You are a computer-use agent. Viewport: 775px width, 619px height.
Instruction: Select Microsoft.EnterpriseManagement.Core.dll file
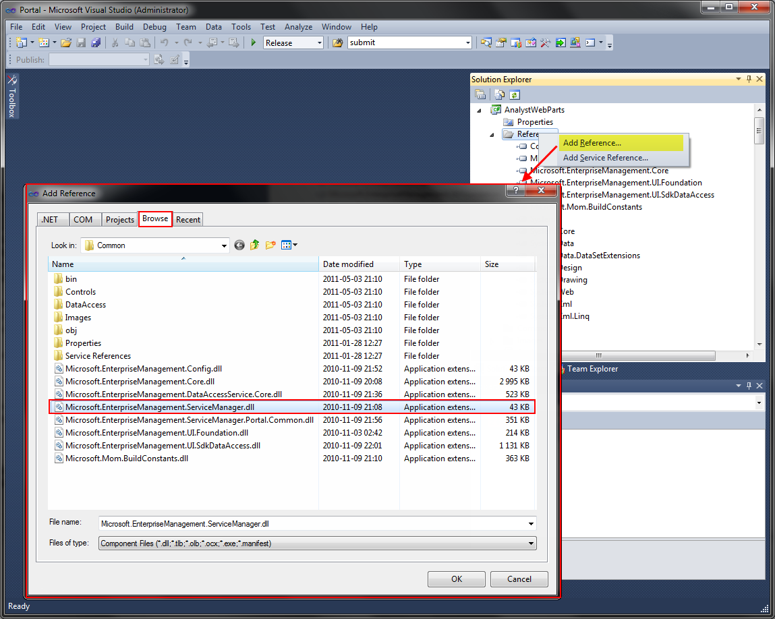coord(140,382)
